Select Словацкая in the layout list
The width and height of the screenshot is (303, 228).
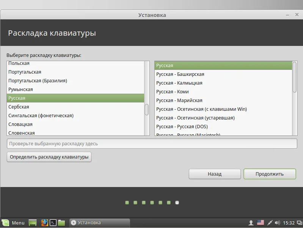tap(75, 124)
